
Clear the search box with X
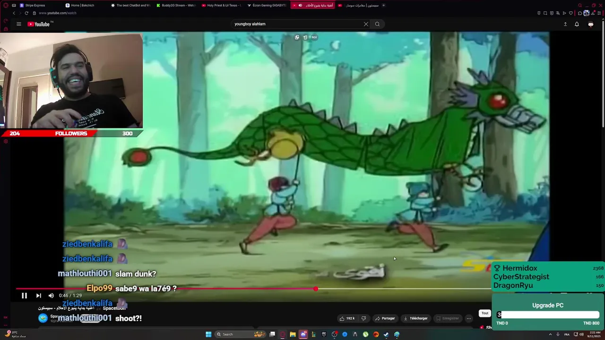point(366,24)
